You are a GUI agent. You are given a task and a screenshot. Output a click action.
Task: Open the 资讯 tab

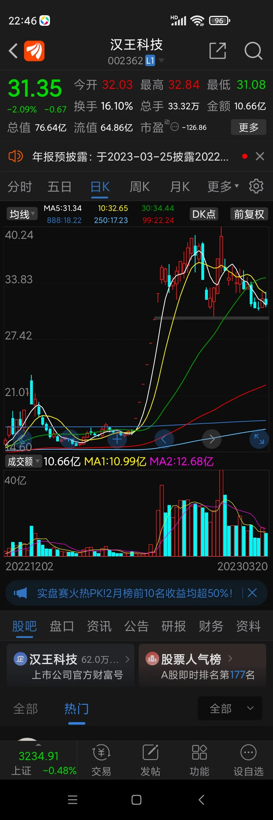click(99, 626)
